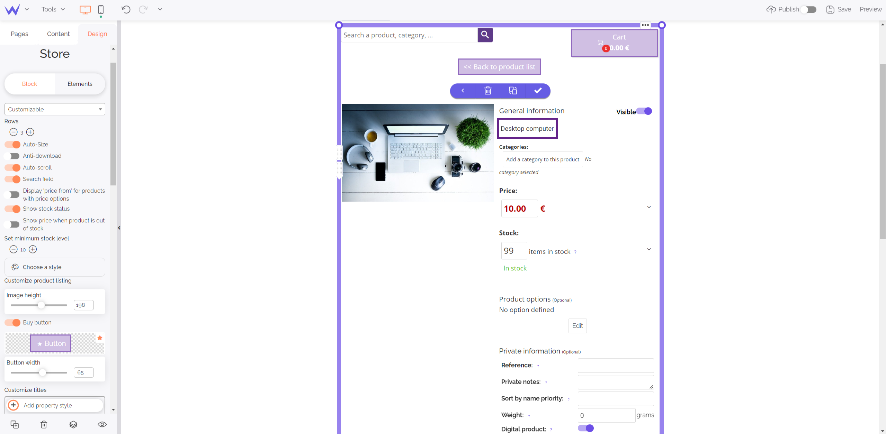Screen dimensions: 886x434
Task: Toggle the Publish switch
Action: pos(809,9)
